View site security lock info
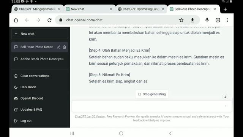Screen dimensions: 243x137 [61, 20]
